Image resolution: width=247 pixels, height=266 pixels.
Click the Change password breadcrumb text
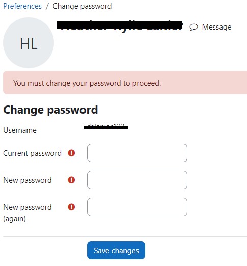(x=82, y=7)
